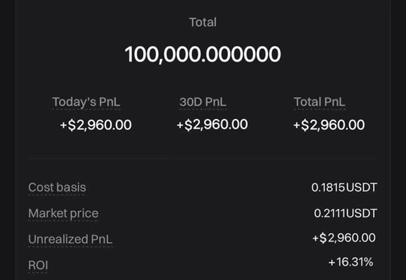Select the amount under Today's PnL
The width and height of the screenshot is (406, 280).
tap(96, 125)
